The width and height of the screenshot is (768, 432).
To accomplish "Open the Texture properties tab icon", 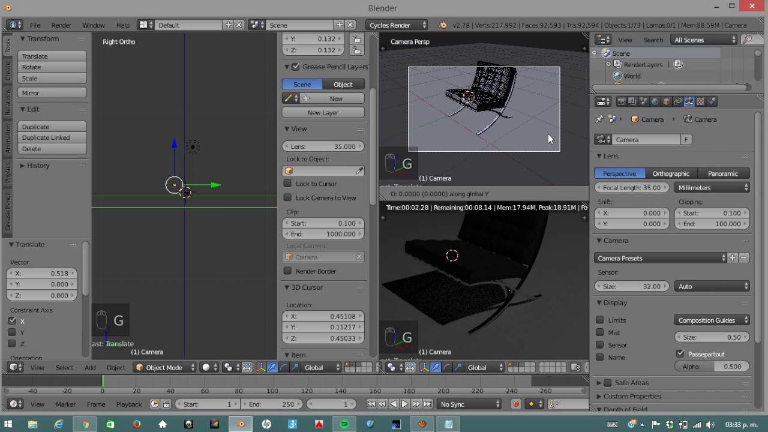I will click(x=700, y=101).
